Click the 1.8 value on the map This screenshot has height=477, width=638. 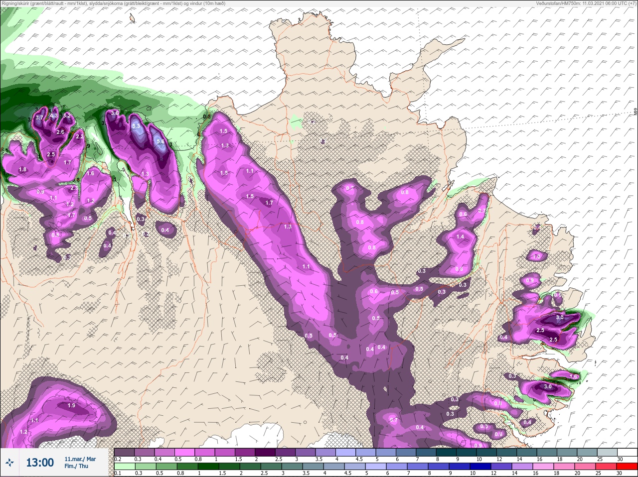pyautogui.click(x=22, y=170)
